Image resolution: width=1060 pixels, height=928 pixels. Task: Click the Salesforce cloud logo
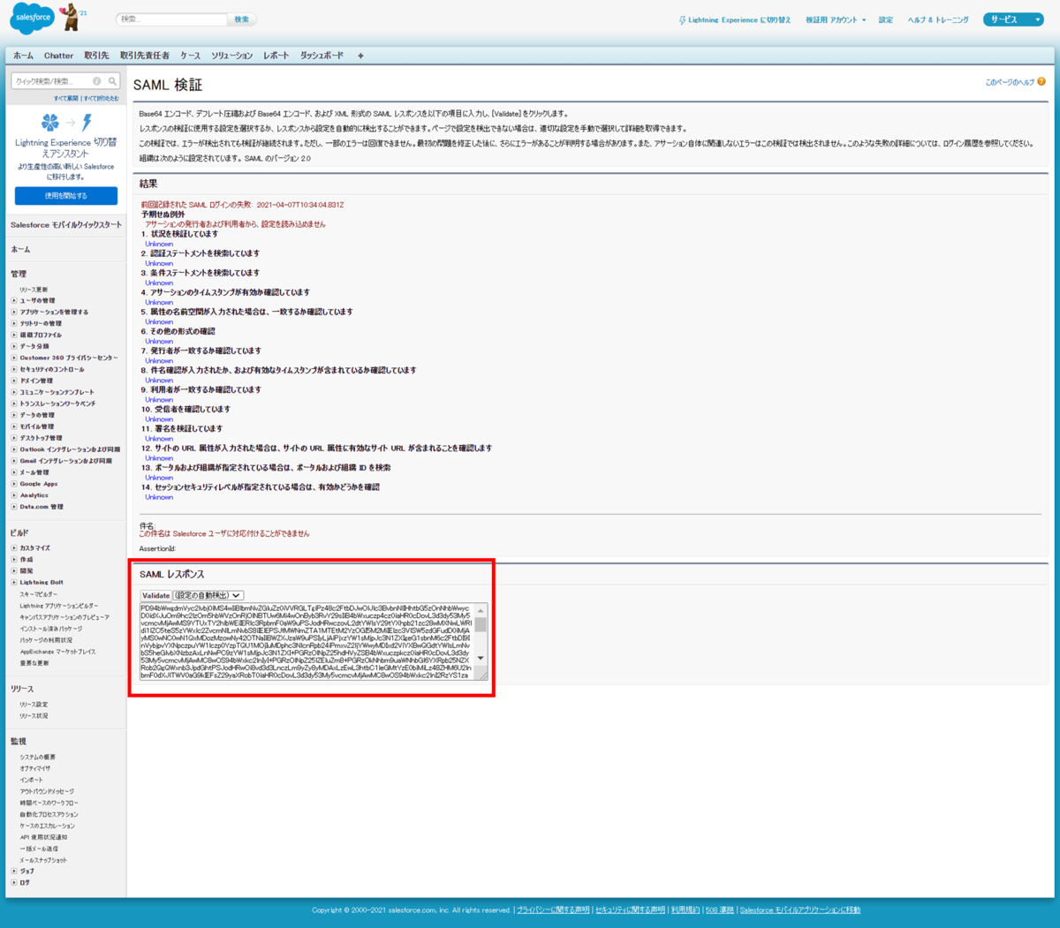[x=33, y=18]
